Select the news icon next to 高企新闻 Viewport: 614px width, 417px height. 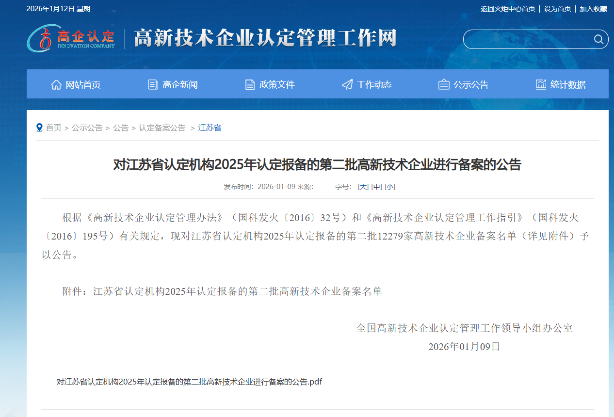tap(152, 84)
